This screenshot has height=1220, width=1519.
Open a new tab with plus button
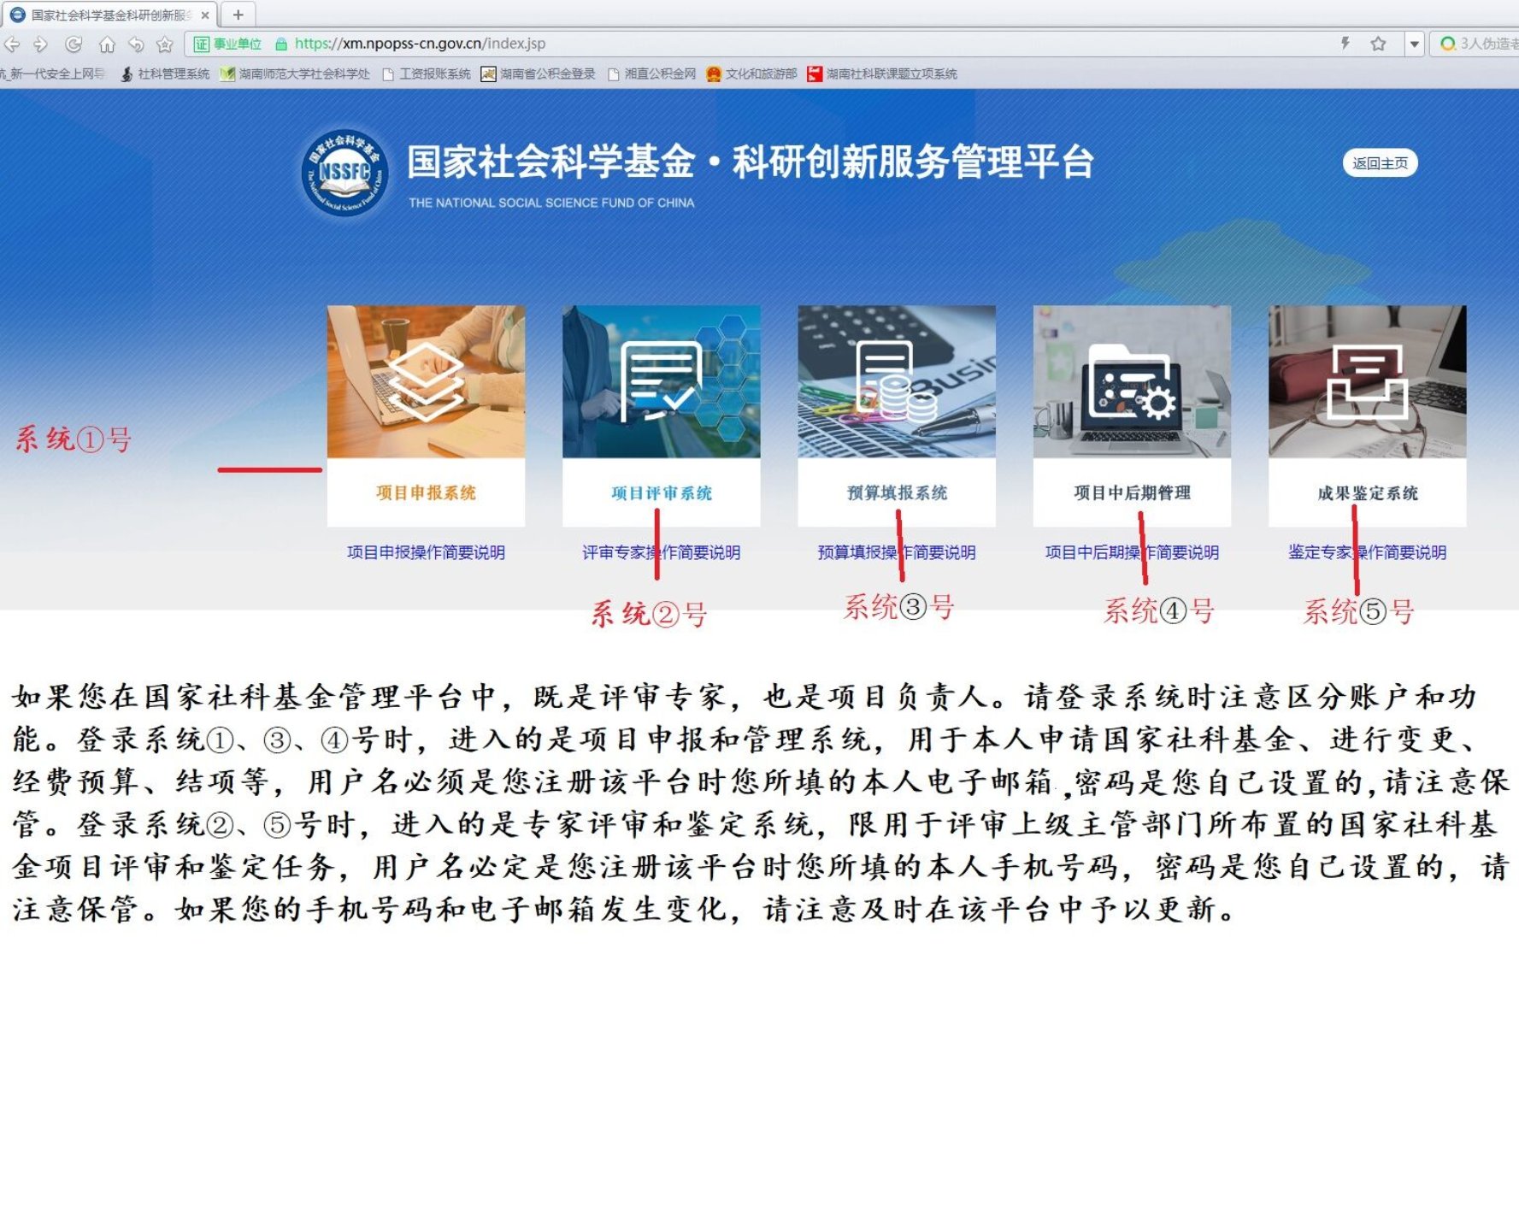pyautogui.click(x=238, y=15)
